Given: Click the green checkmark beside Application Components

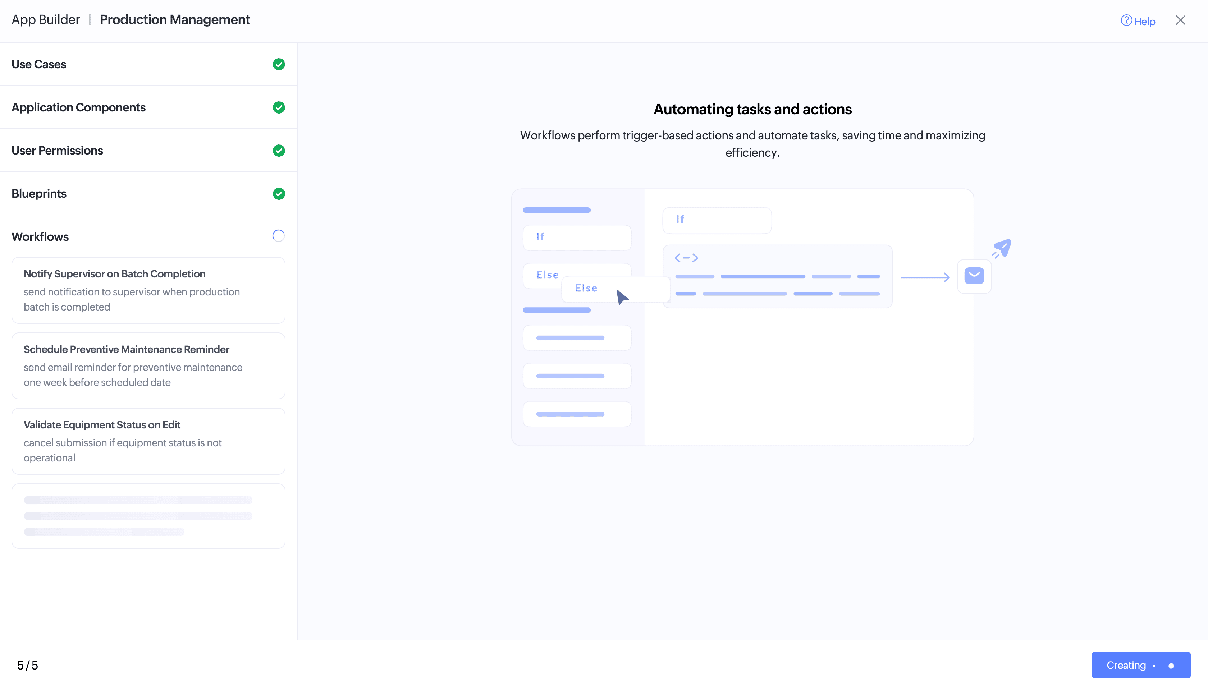Looking at the screenshot, I should click(x=279, y=107).
